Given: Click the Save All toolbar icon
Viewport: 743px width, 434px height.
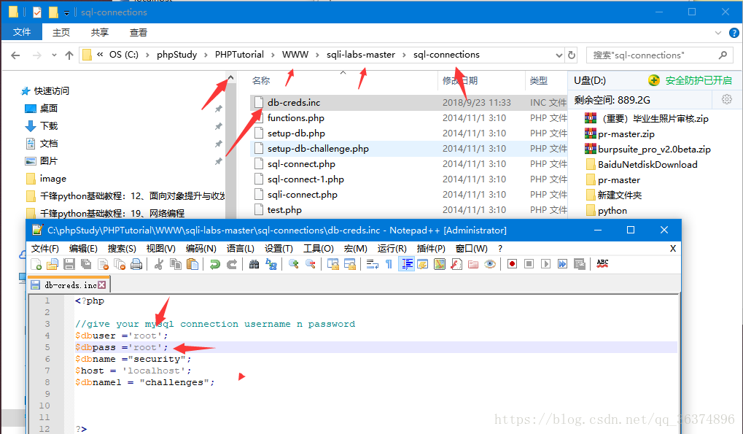Looking at the screenshot, I should [86, 264].
